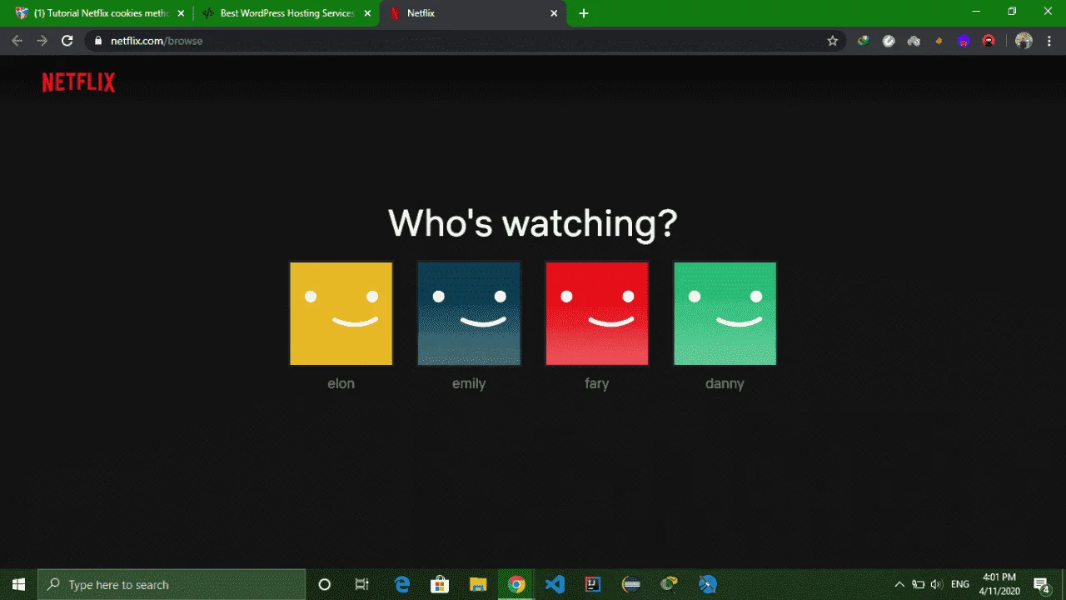Choose the emily profile avatar

click(469, 313)
